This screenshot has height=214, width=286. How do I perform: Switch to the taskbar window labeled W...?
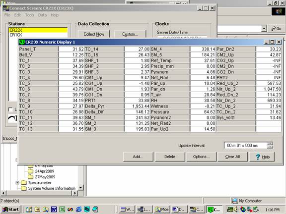(127, 210)
